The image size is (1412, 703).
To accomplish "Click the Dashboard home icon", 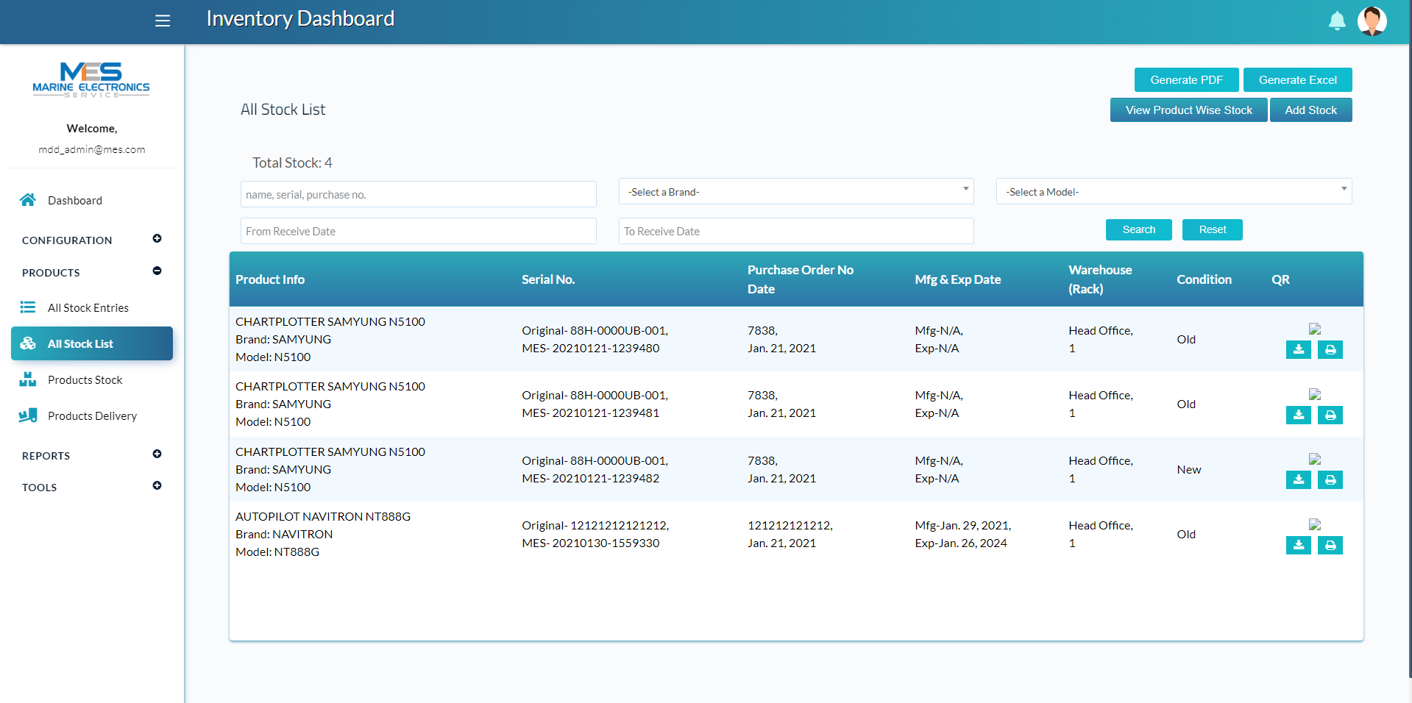I will [x=28, y=200].
